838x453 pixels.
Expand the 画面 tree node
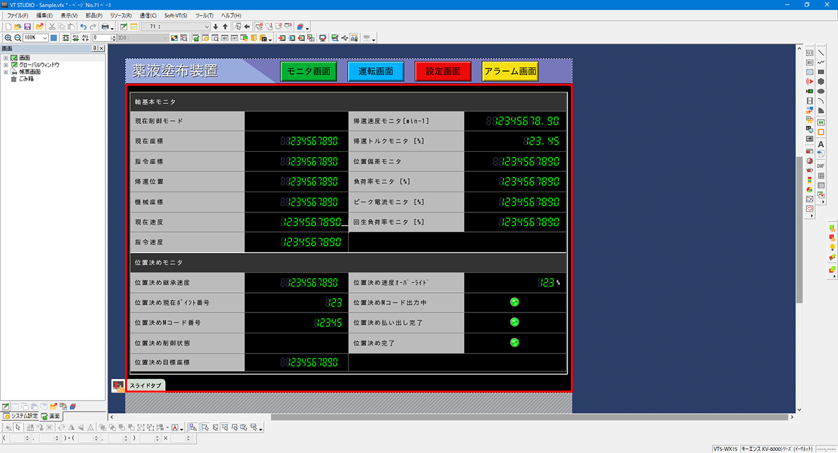pyautogui.click(x=6, y=58)
